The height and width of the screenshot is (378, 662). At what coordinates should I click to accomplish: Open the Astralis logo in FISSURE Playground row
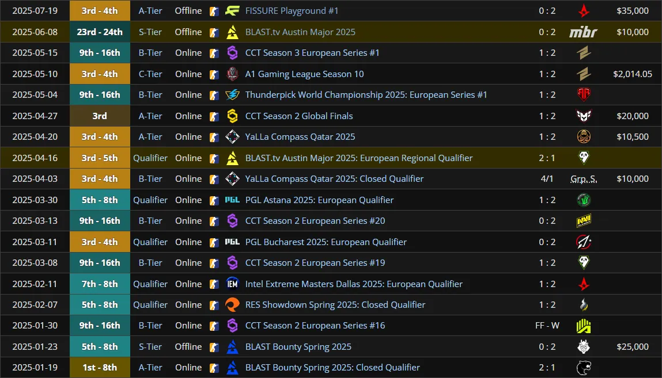click(584, 11)
